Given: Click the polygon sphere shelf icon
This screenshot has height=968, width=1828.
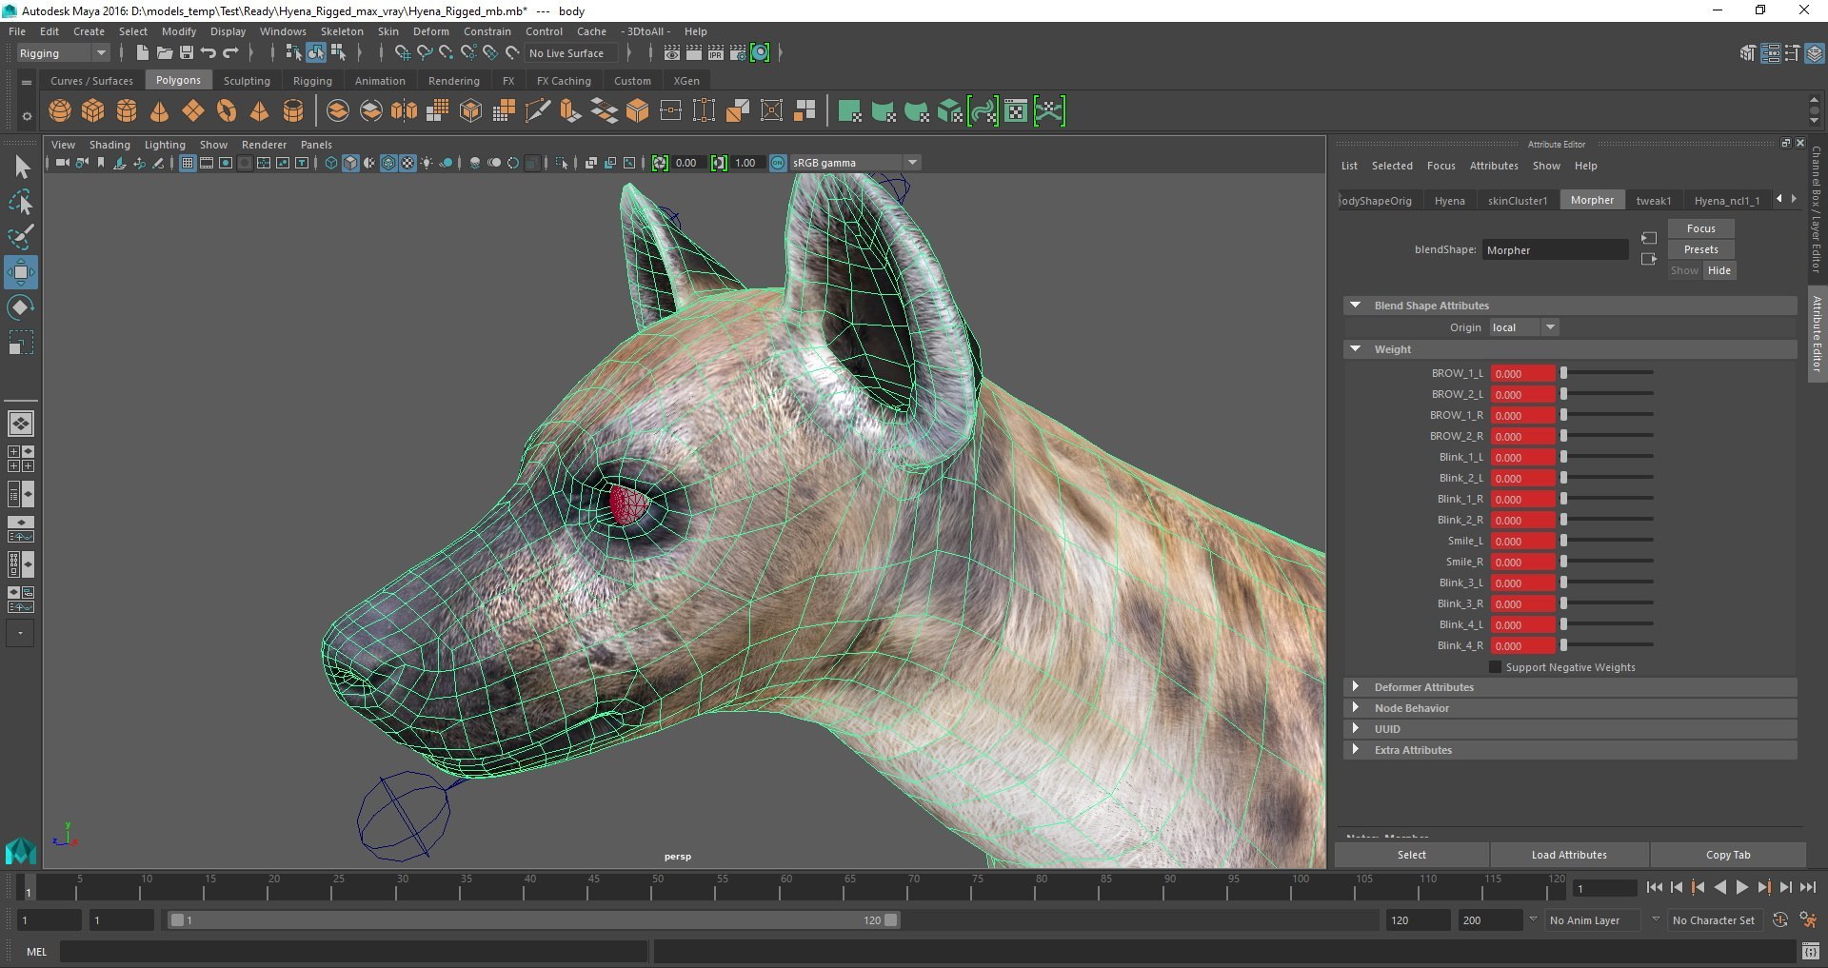Looking at the screenshot, I should [x=60, y=111].
